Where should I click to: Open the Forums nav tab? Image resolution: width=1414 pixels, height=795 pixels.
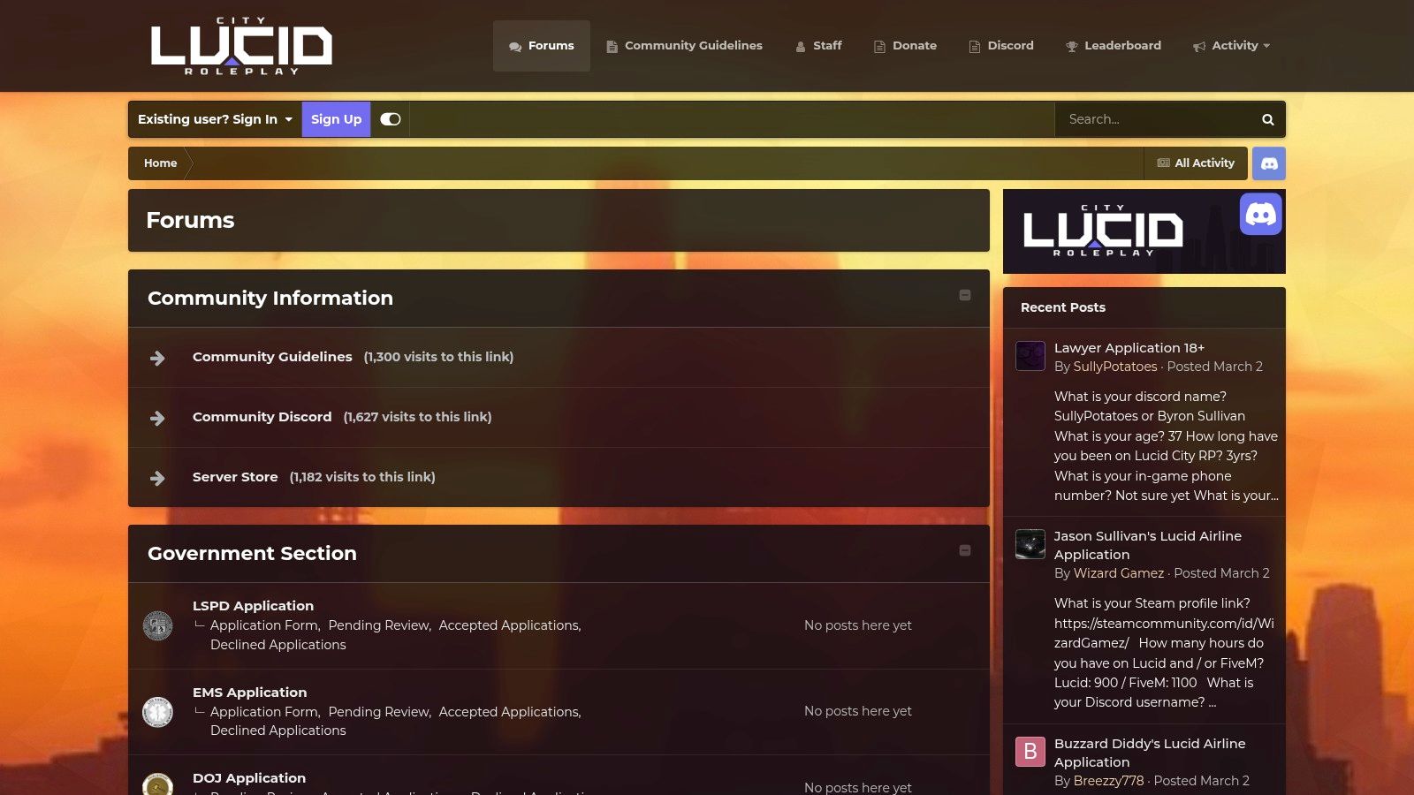(x=542, y=46)
